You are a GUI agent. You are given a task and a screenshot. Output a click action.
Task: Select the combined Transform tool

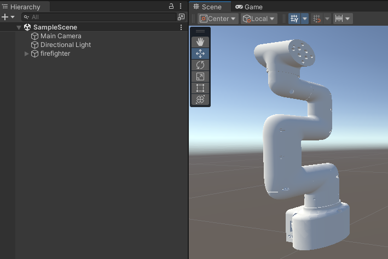200,99
